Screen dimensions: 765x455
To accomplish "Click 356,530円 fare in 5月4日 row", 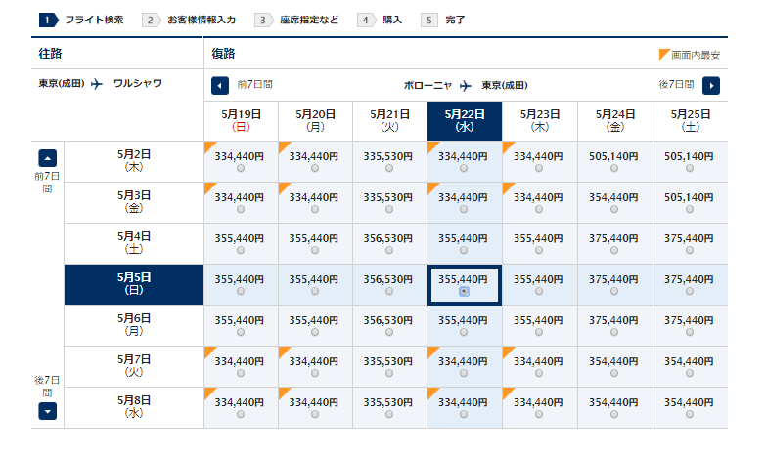I will 387,238.
